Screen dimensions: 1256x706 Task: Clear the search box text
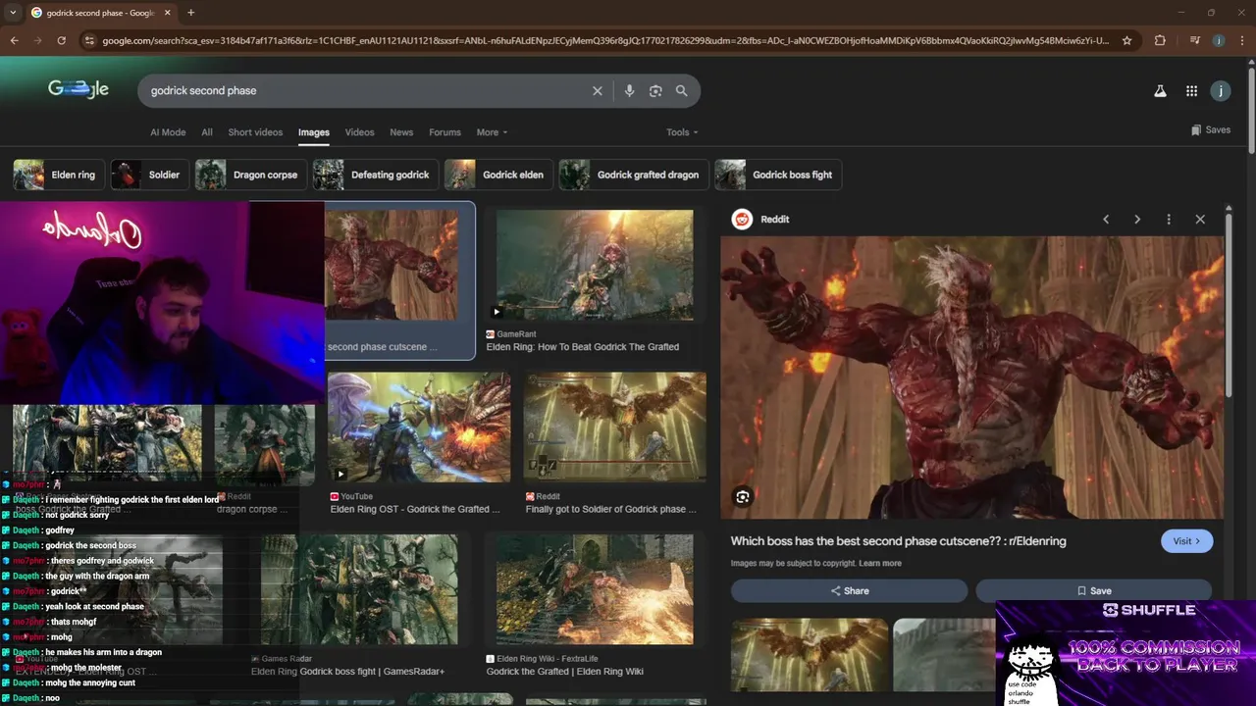[597, 90]
